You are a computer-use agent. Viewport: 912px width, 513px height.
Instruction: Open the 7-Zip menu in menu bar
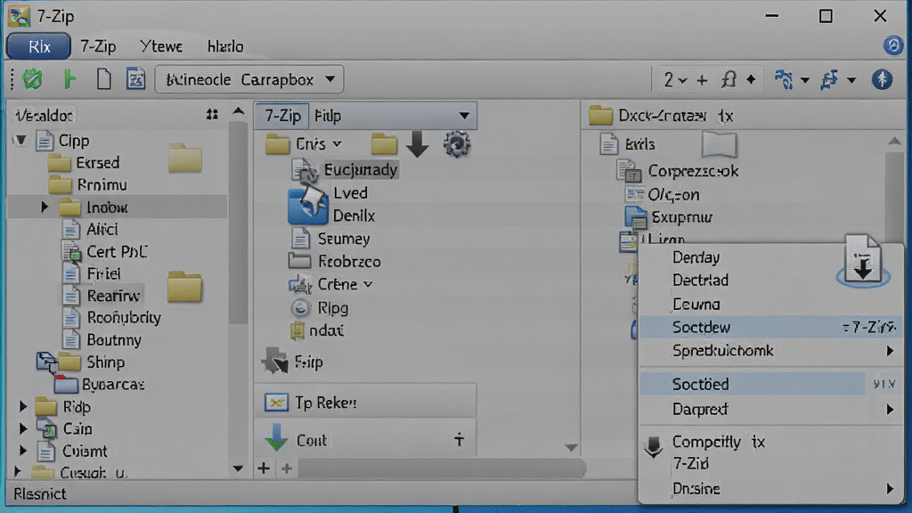[x=98, y=46]
